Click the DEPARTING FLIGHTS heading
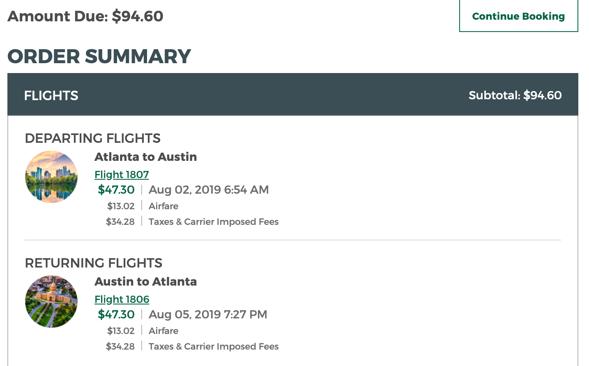The image size is (589, 366). tap(92, 138)
